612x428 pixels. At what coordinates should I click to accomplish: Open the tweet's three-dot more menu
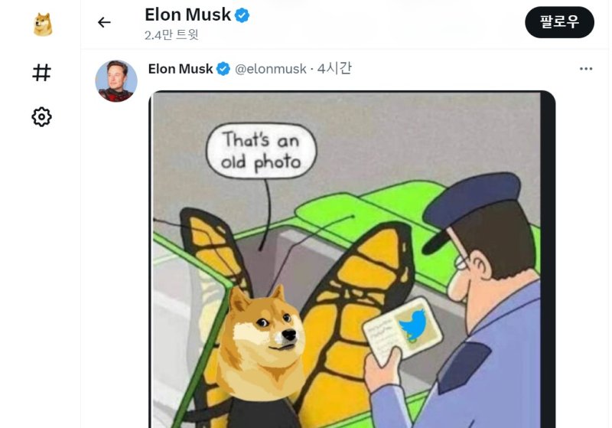tap(586, 69)
